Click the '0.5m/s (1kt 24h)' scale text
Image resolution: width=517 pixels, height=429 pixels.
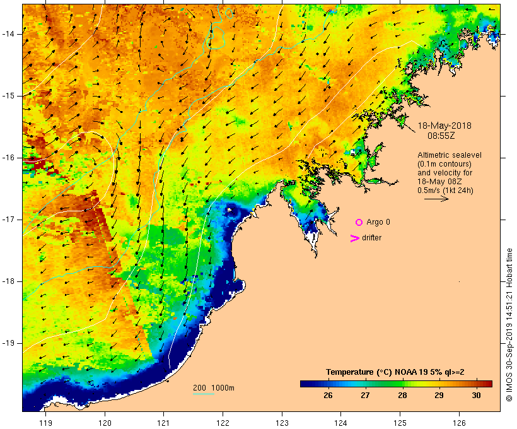445,191
